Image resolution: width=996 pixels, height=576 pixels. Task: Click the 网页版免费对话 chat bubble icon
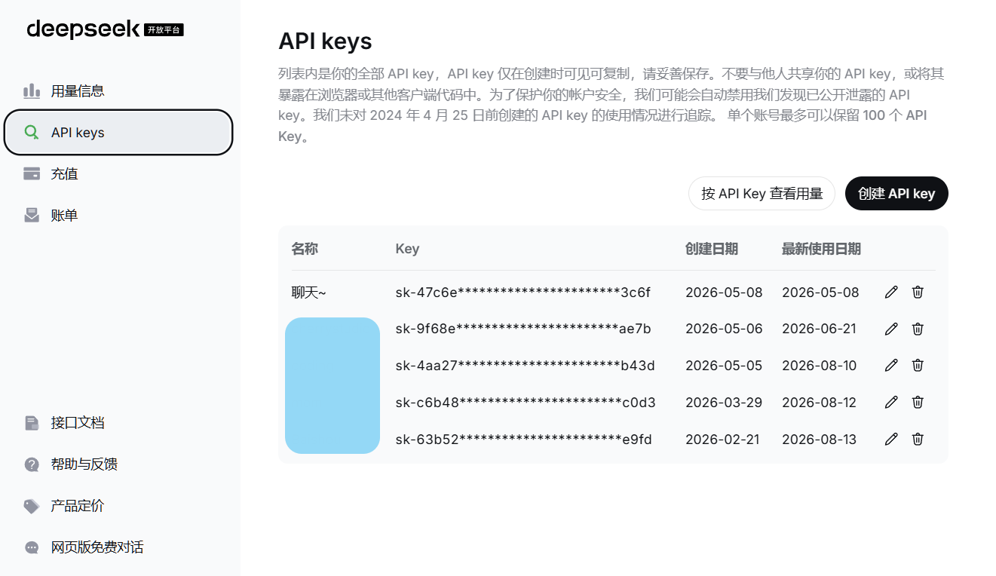coord(32,547)
